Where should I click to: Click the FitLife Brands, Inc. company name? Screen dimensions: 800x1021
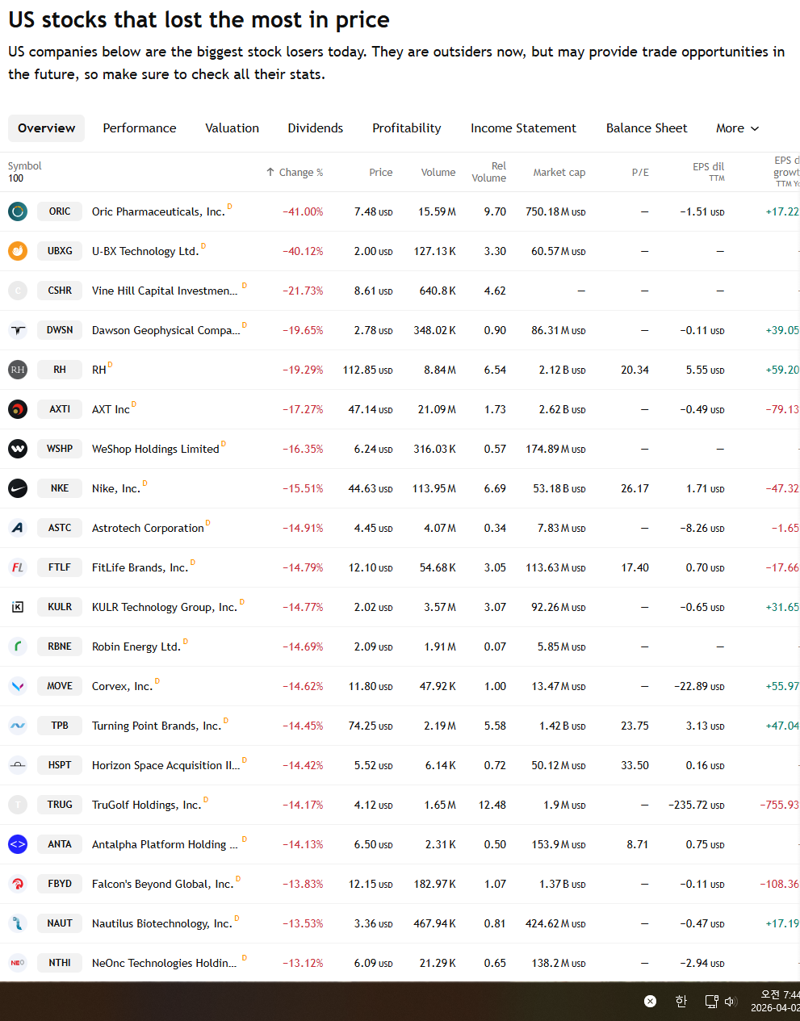[x=140, y=567]
